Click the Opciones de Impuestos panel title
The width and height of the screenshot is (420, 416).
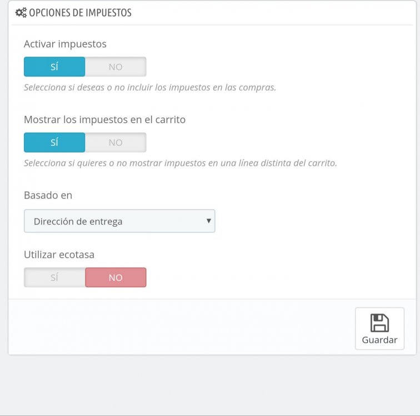point(80,12)
